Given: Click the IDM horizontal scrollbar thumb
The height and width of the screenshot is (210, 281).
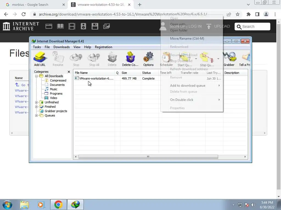Looking at the screenshot, I should point(148,157).
